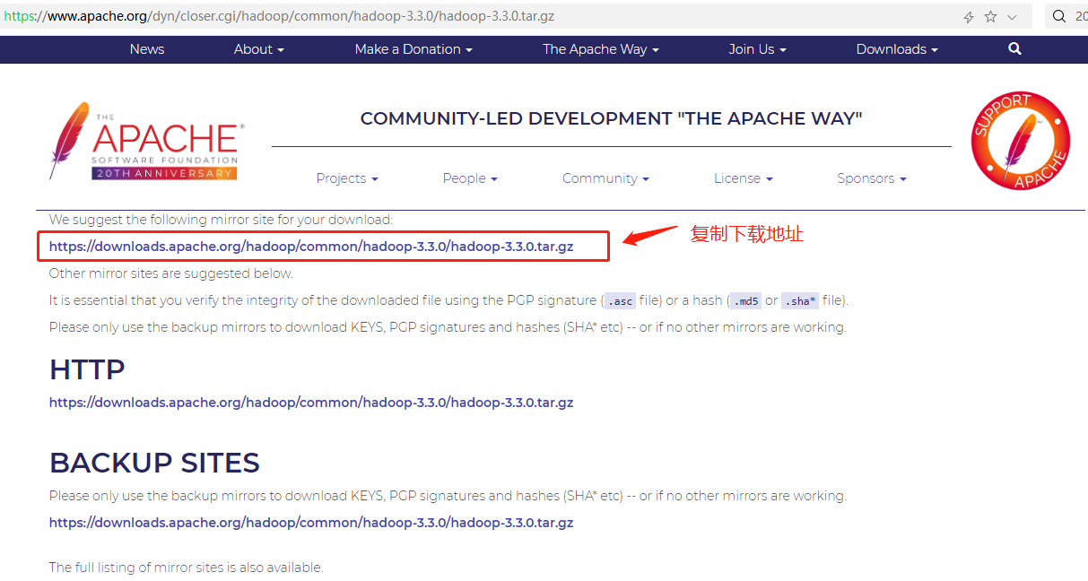The width and height of the screenshot is (1088, 581).
Task: Click the hadoop download link under HTTP
Action: tap(311, 403)
